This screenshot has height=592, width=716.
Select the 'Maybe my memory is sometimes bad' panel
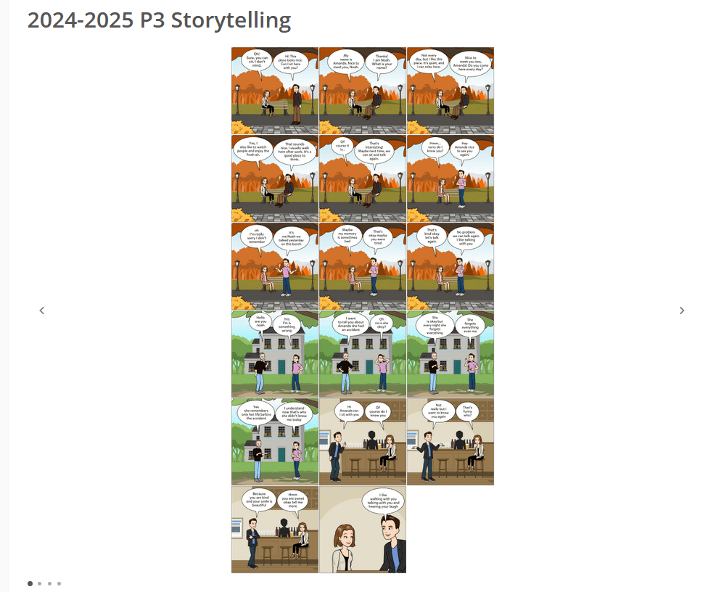(363, 266)
